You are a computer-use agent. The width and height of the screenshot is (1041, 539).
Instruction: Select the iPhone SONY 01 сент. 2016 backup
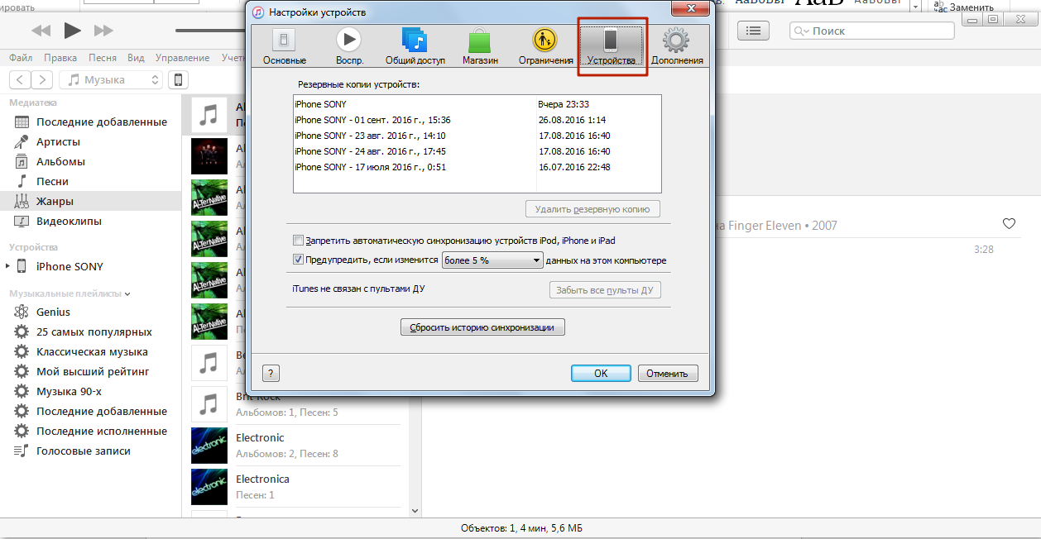[372, 120]
